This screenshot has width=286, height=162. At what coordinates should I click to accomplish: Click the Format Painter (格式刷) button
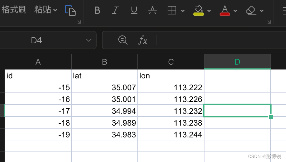(x=14, y=10)
